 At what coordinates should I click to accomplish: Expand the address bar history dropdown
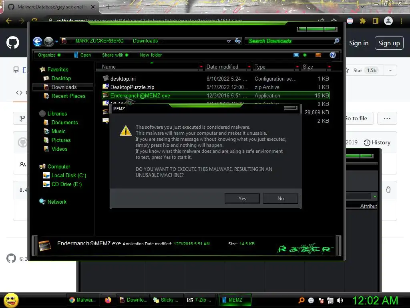[x=229, y=41]
